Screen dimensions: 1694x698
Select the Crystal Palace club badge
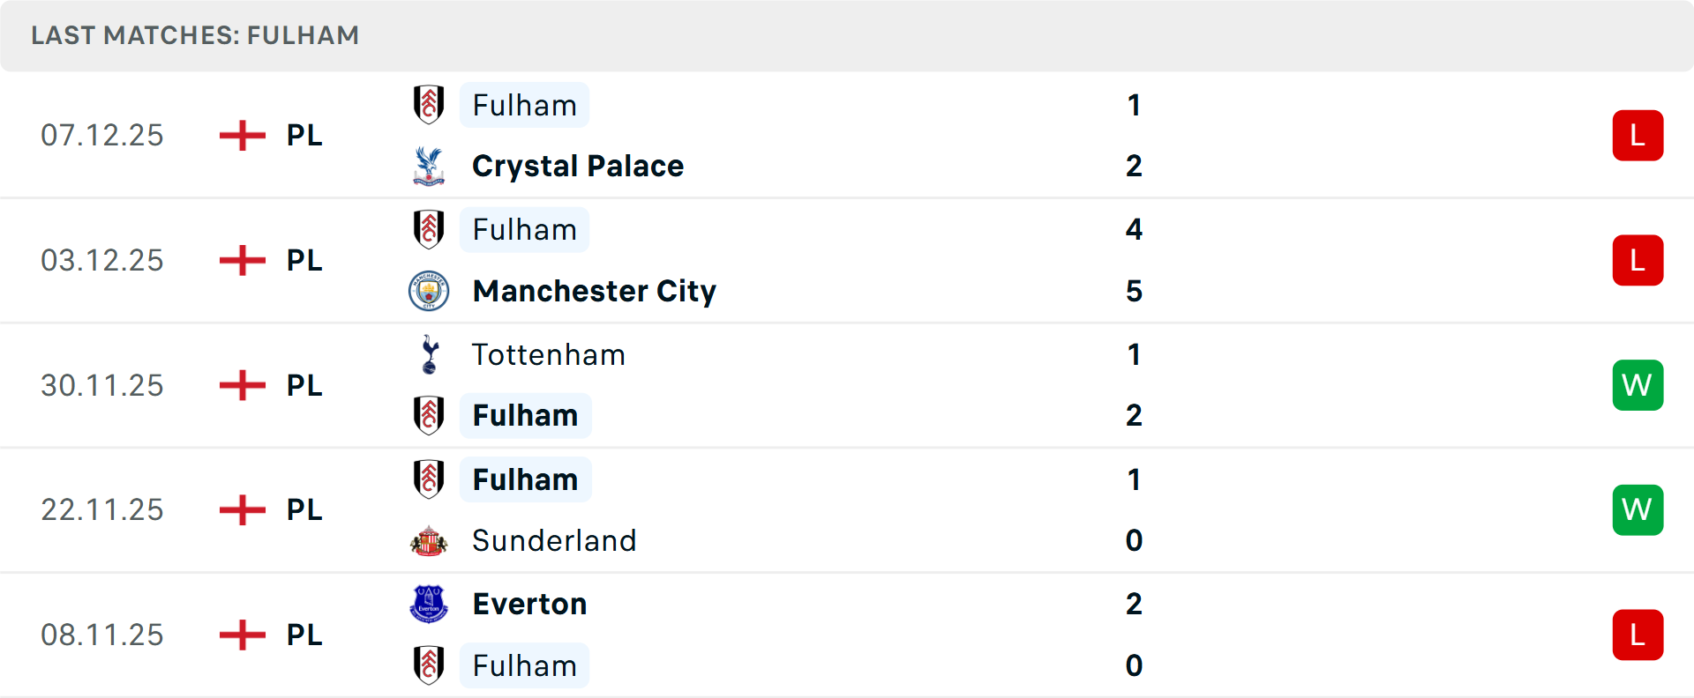(x=430, y=166)
